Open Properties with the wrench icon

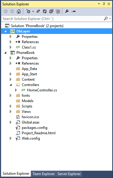coord(67,11)
